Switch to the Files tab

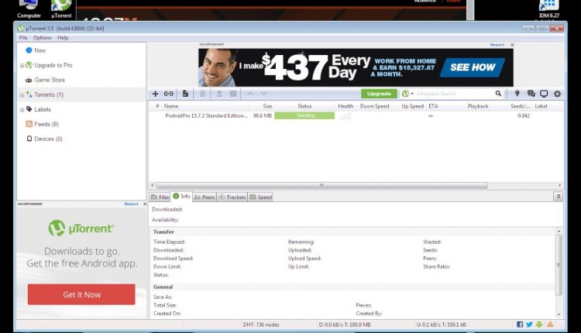[160, 197]
